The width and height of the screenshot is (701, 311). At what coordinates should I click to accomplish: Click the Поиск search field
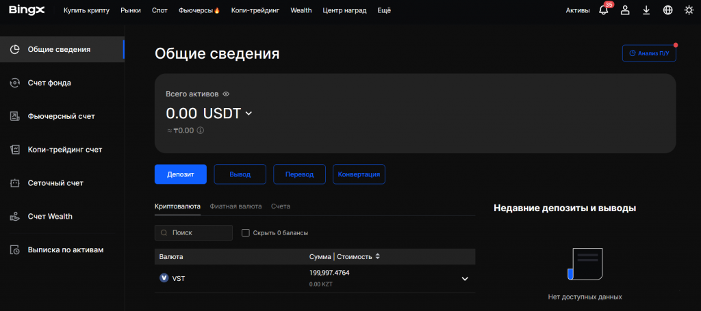194,232
